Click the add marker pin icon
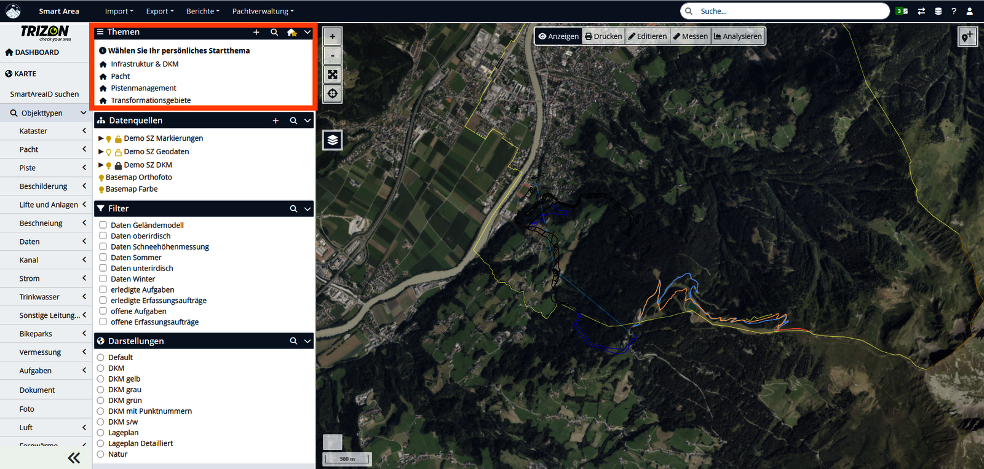Image resolution: width=984 pixels, height=469 pixels. (x=967, y=37)
